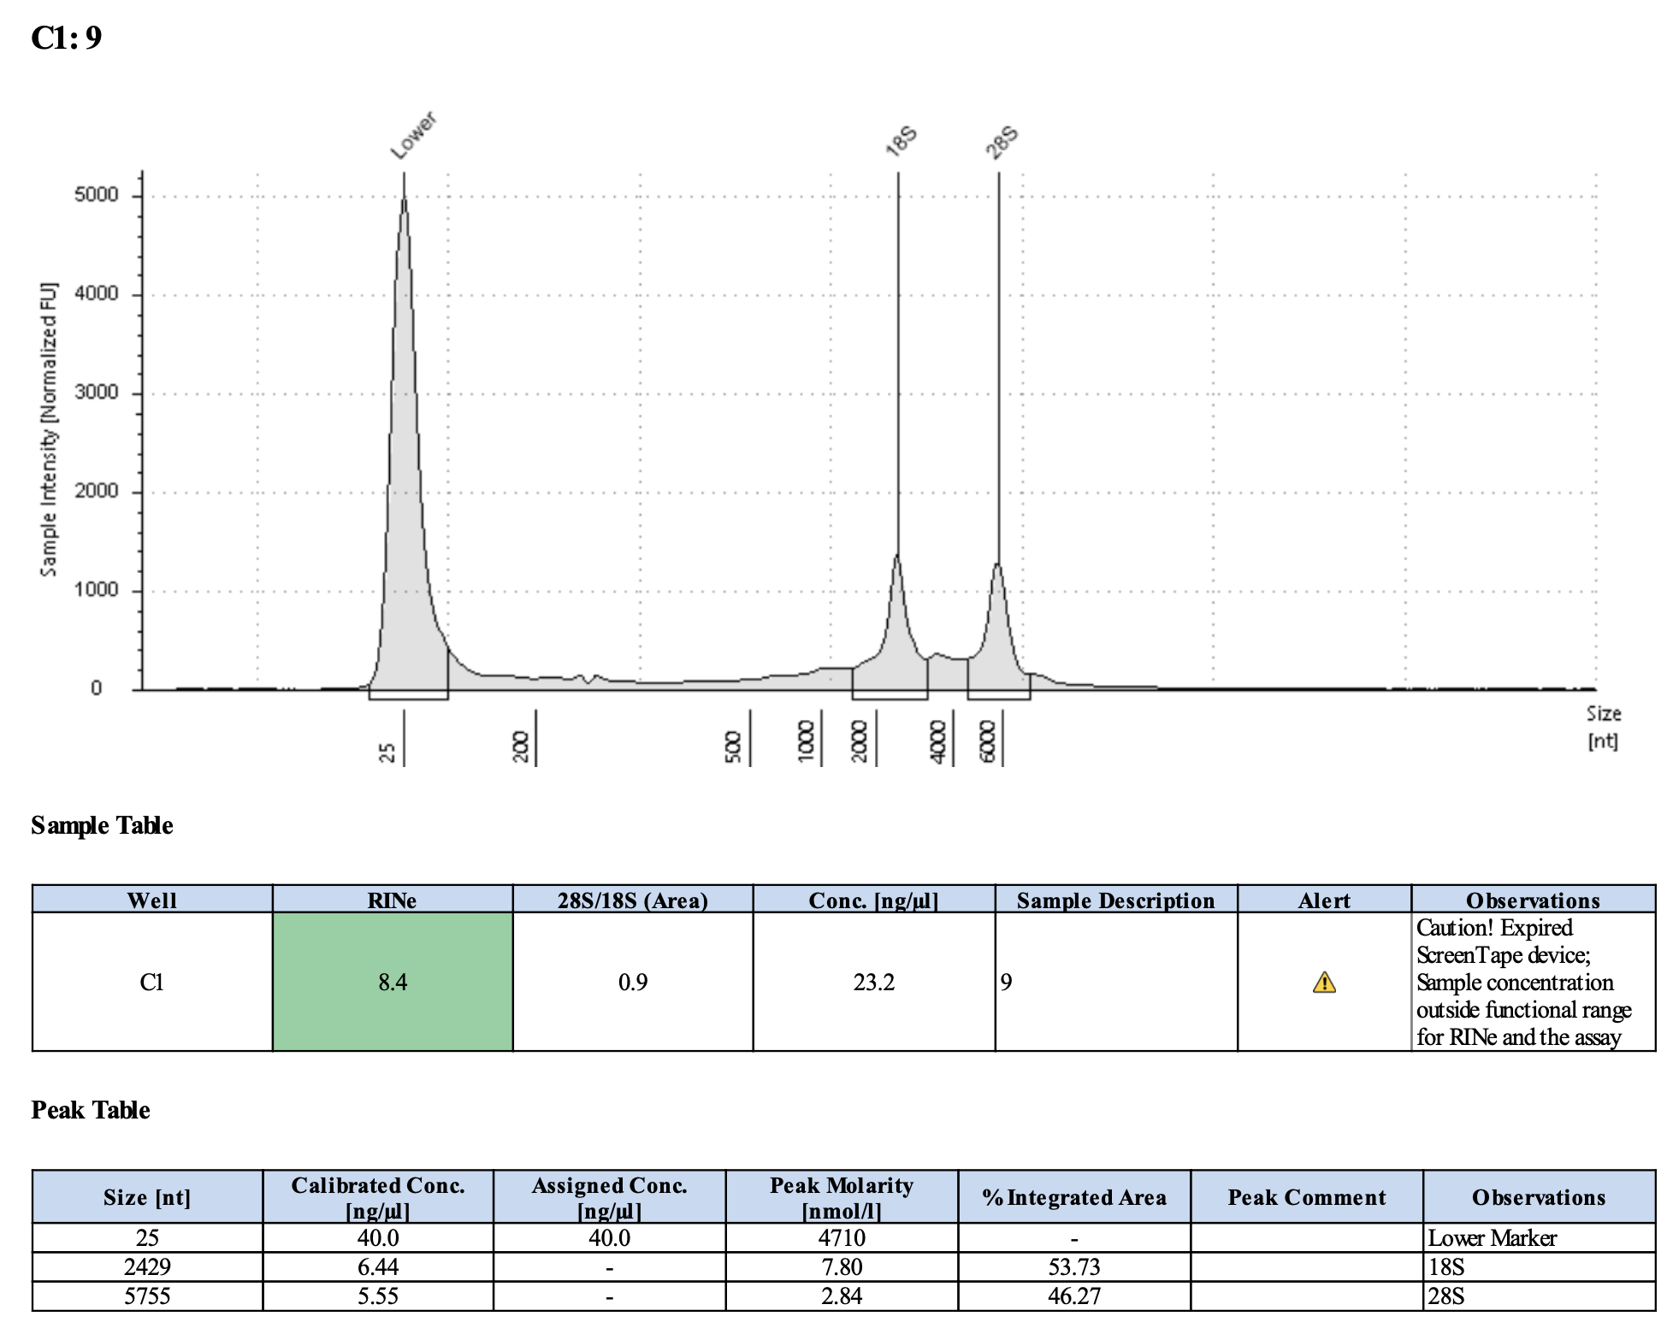Screen dimensions: 1673x1334
Task: Click the 18S peak marker label
Action: [902, 141]
